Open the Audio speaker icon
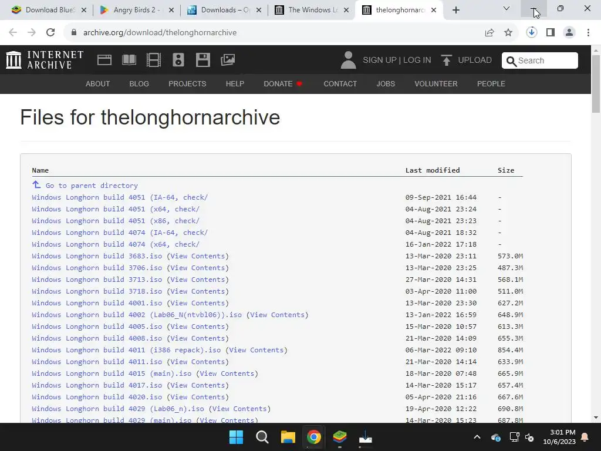Image resolution: width=601 pixels, height=451 pixels. coord(178,60)
